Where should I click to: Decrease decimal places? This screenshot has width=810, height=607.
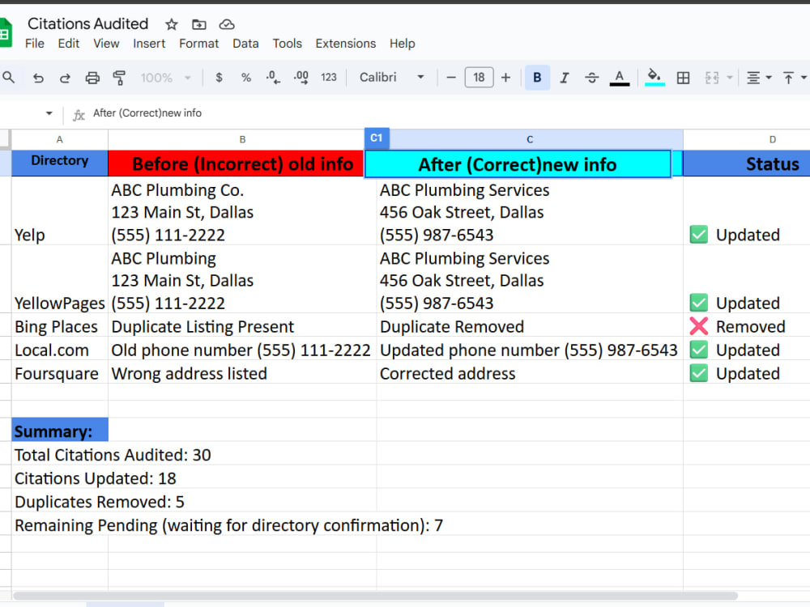point(273,78)
